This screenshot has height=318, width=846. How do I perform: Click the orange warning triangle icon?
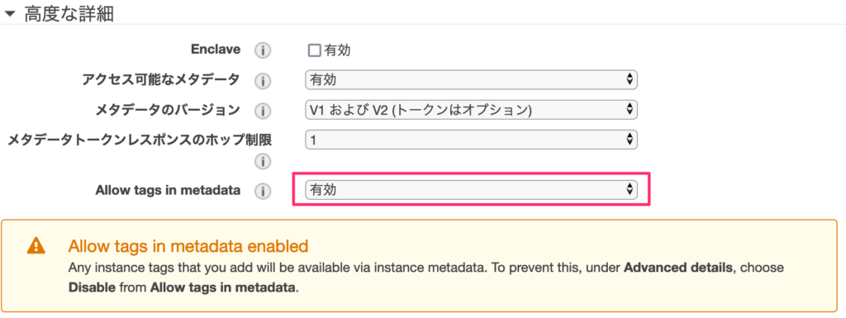click(x=36, y=246)
